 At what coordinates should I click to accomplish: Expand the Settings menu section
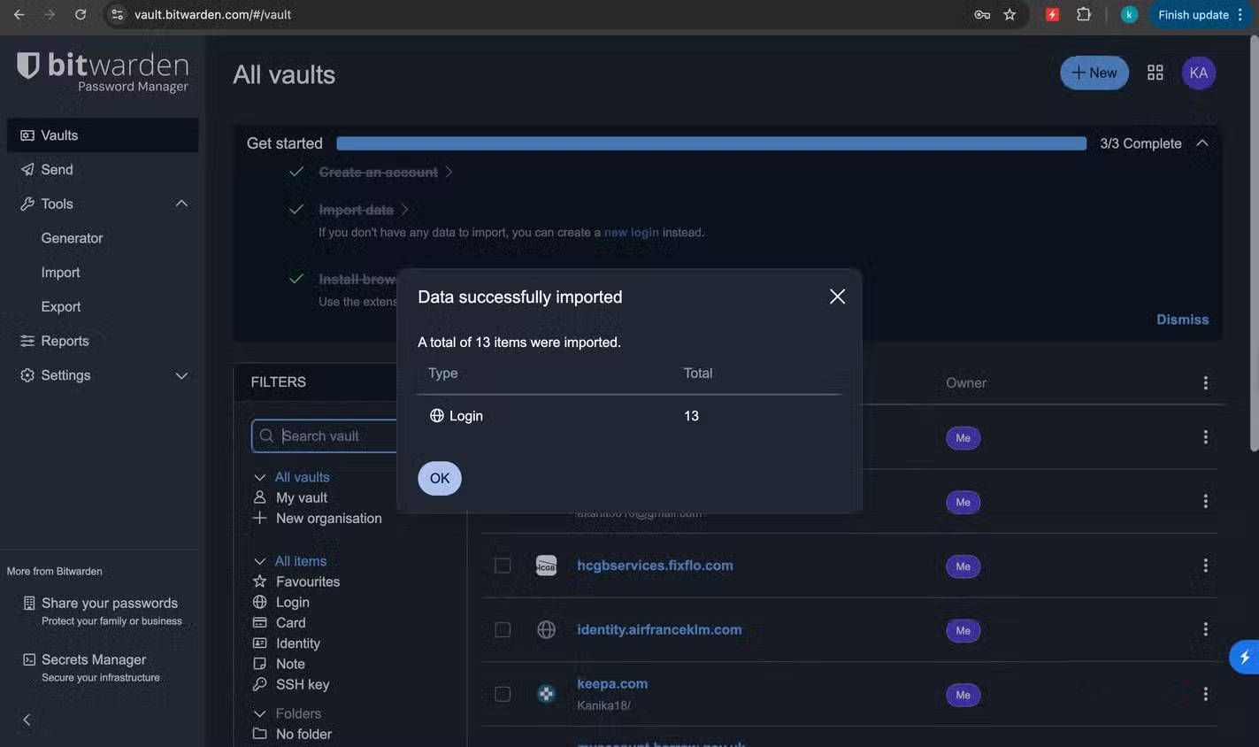point(181,375)
